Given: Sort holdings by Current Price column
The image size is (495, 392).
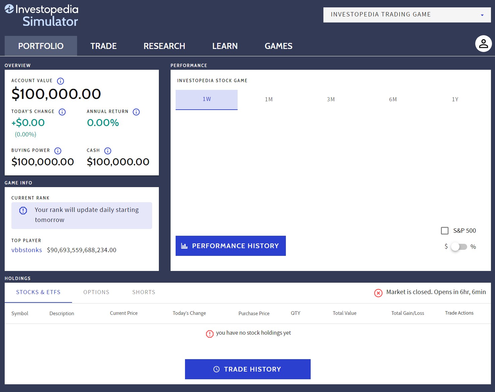Looking at the screenshot, I should (x=124, y=313).
